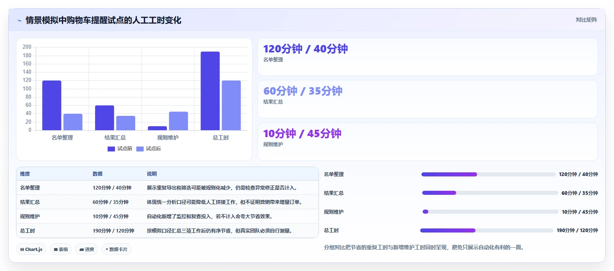Click the 名单整理 试点后 bar in chart

pos(73,122)
